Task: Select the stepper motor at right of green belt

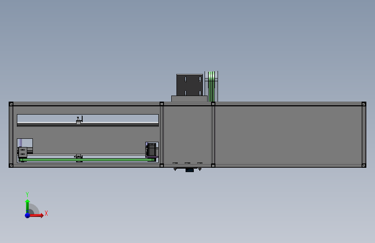Action: [152, 150]
